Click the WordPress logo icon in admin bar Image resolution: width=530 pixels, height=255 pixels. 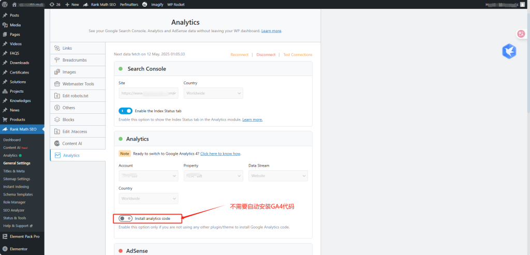click(x=5, y=5)
